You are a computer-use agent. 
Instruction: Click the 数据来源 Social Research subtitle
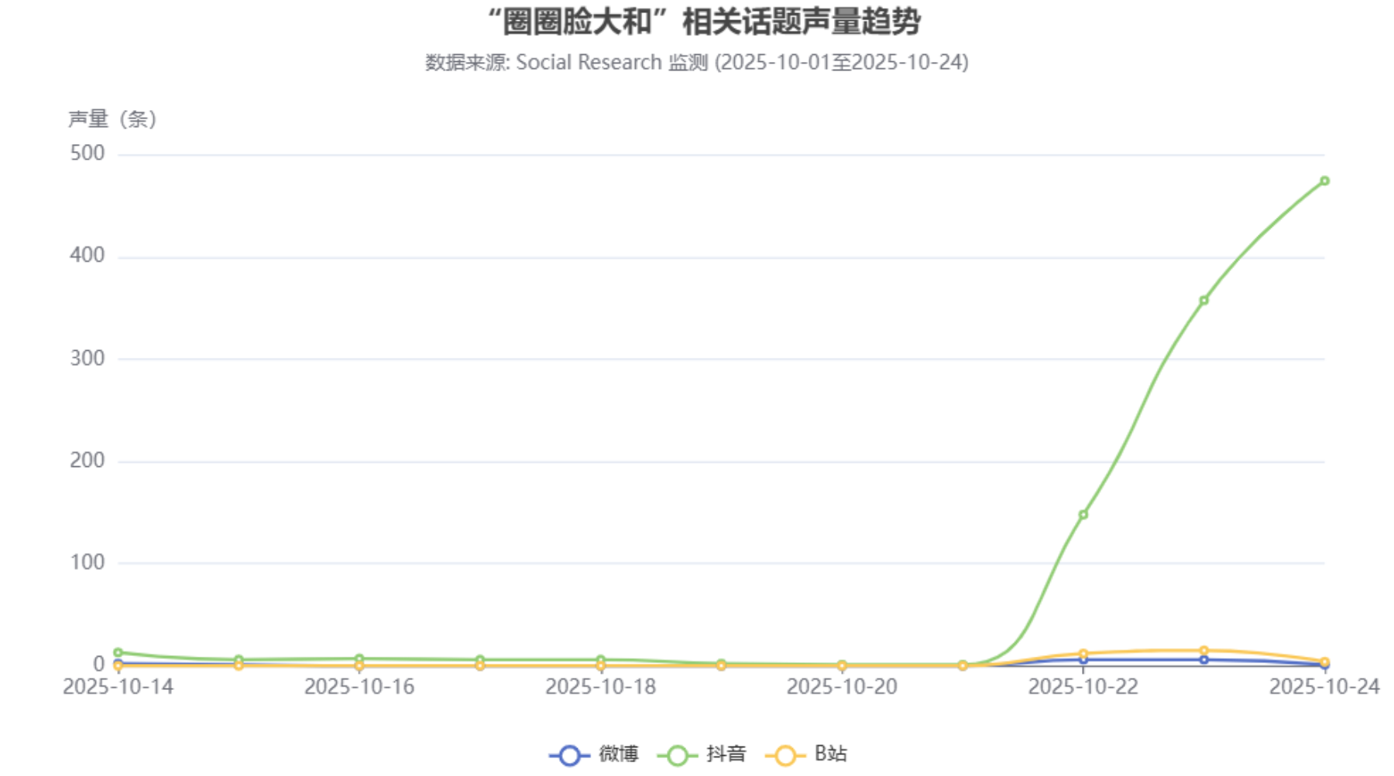pyautogui.click(x=697, y=63)
